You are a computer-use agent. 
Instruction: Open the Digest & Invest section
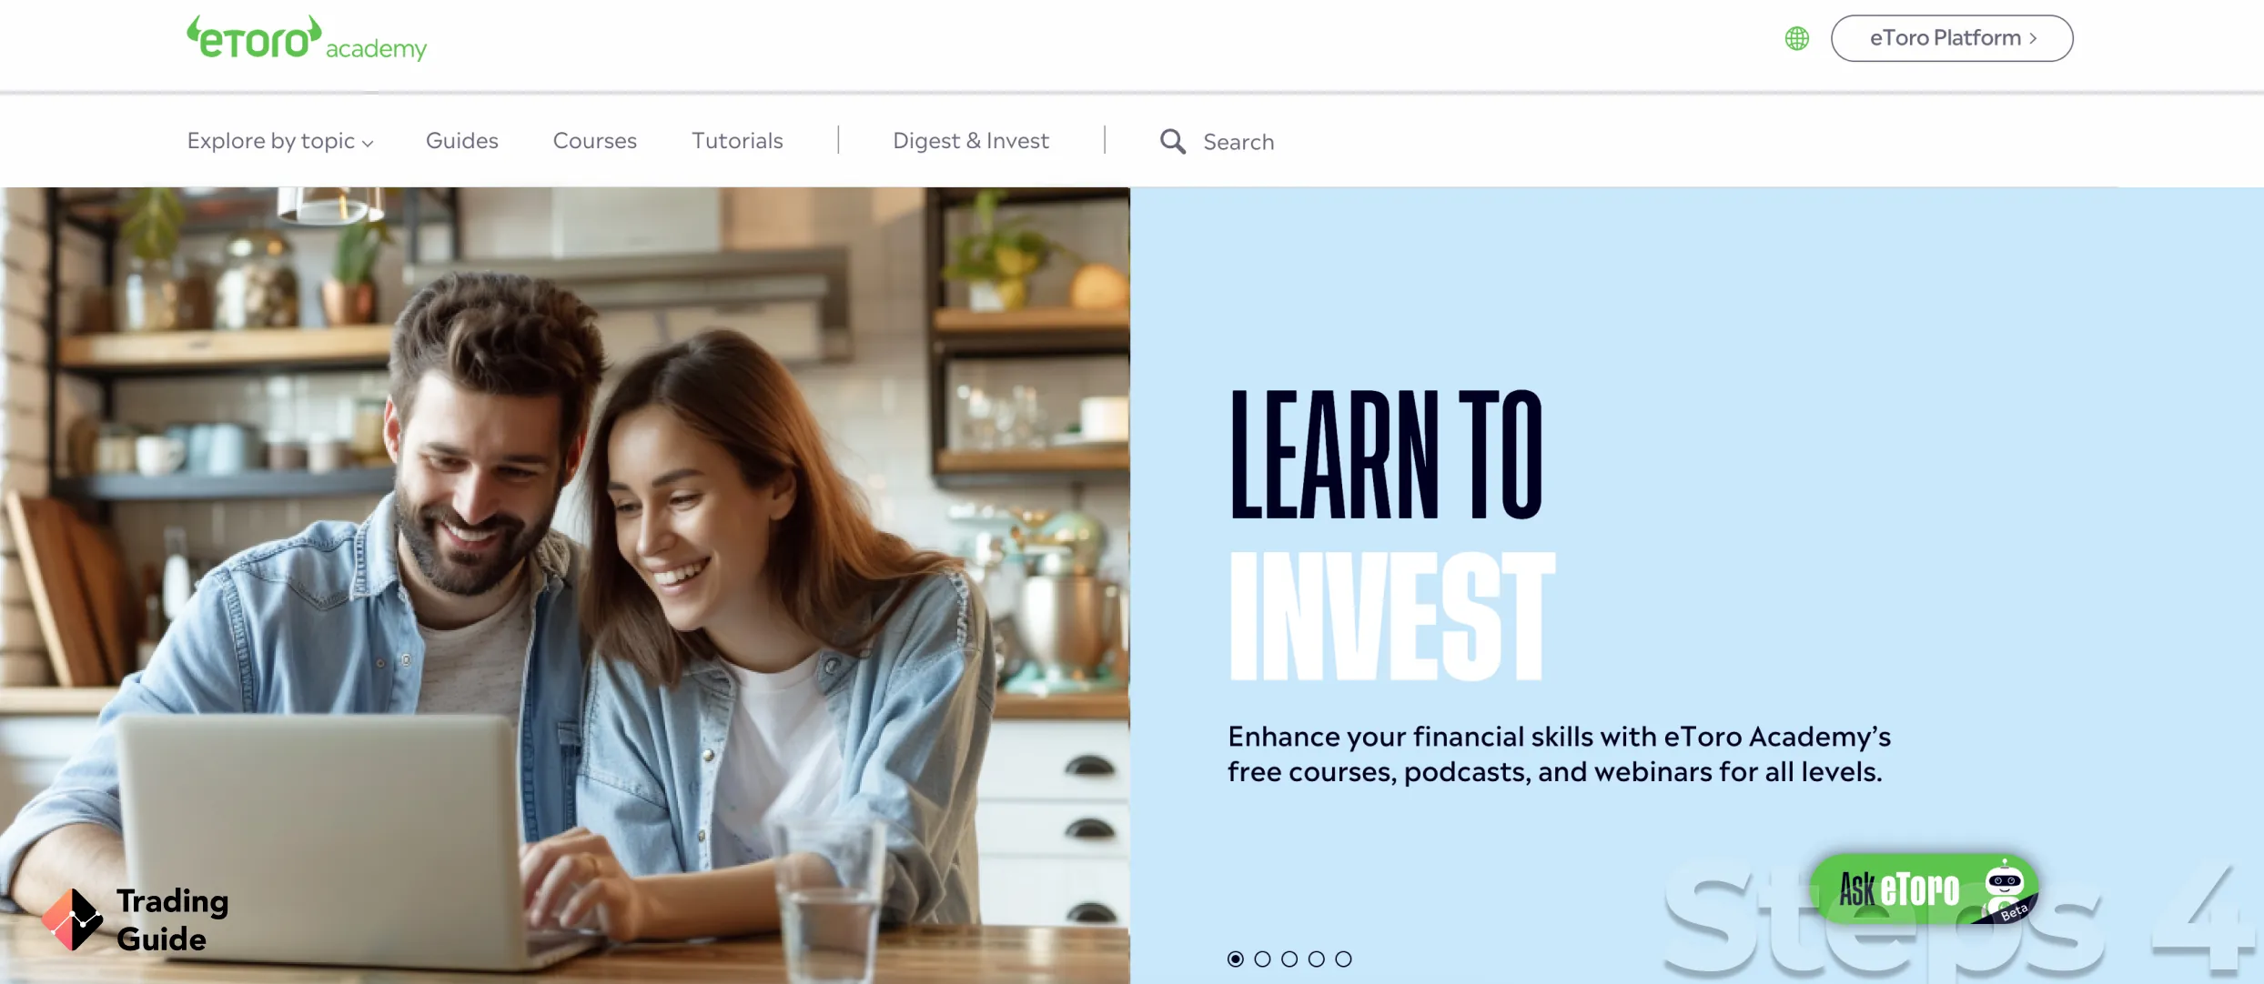[x=970, y=140]
